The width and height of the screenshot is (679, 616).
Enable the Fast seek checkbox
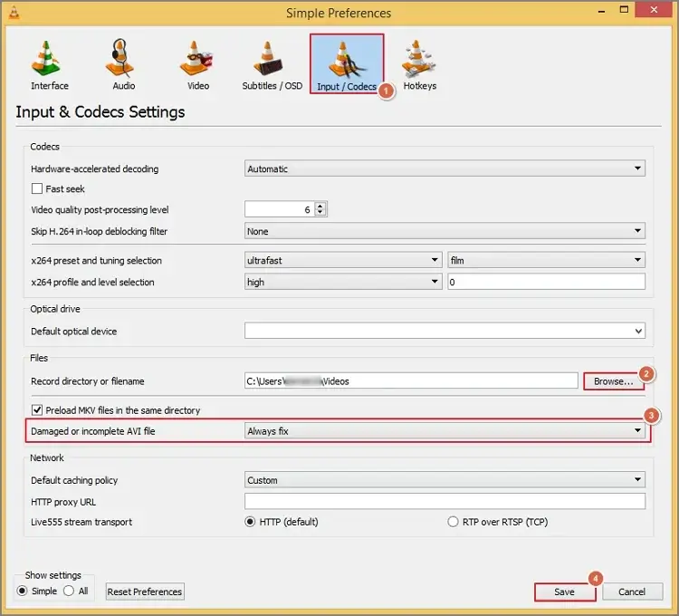(x=37, y=189)
